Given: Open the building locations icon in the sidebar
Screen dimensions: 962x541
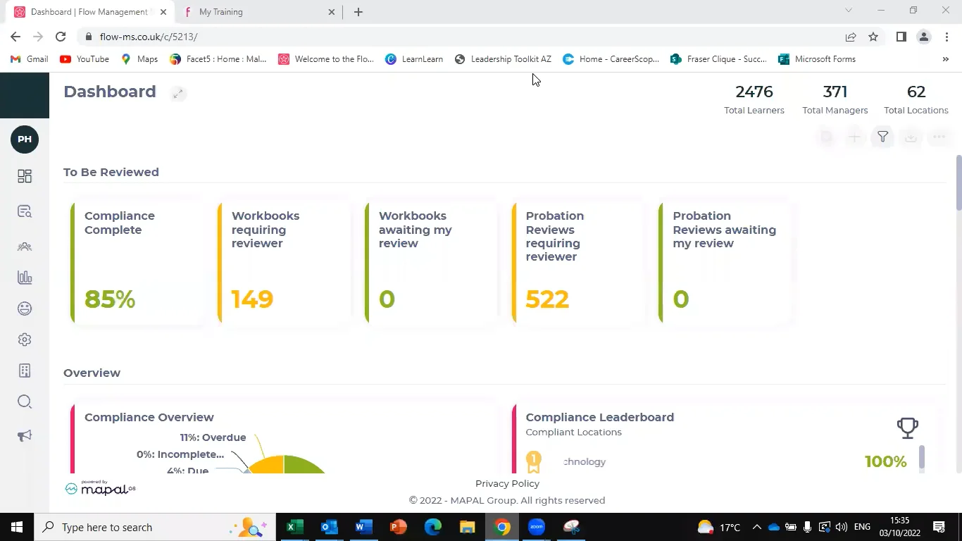Looking at the screenshot, I should coord(25,371).
